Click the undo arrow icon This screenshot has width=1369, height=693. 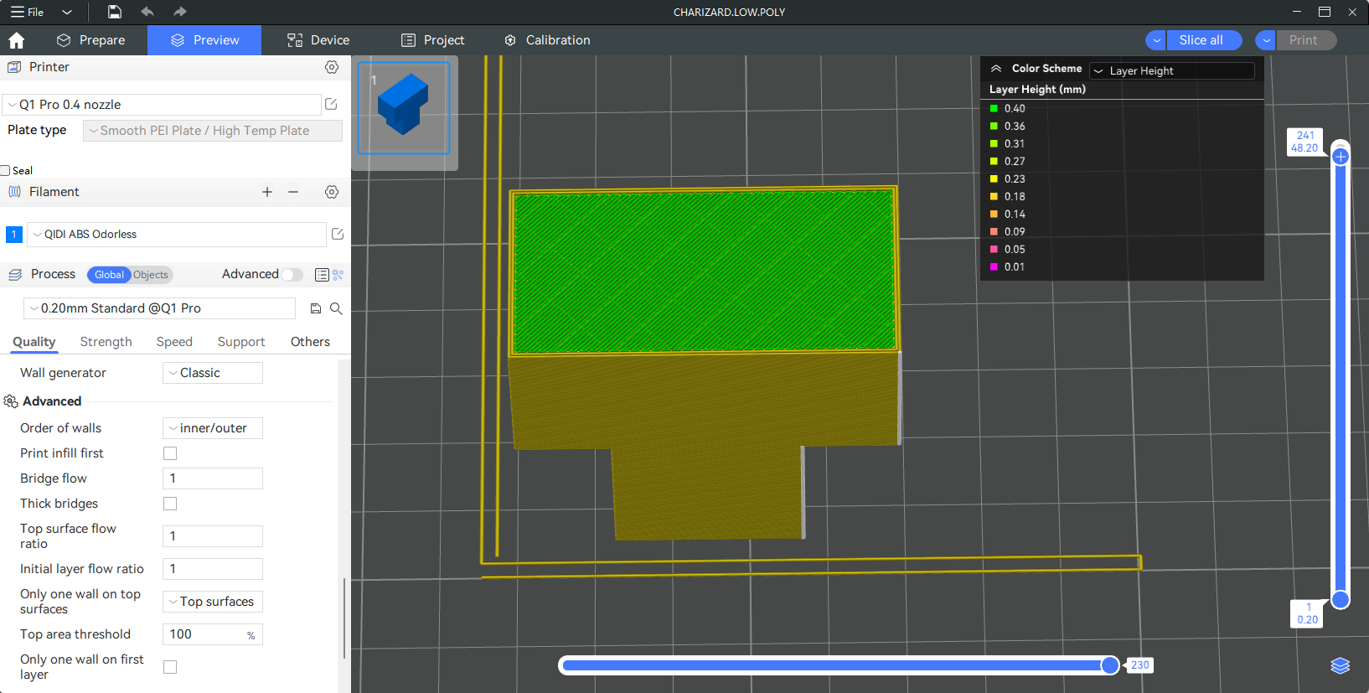[x=147, y=12]
